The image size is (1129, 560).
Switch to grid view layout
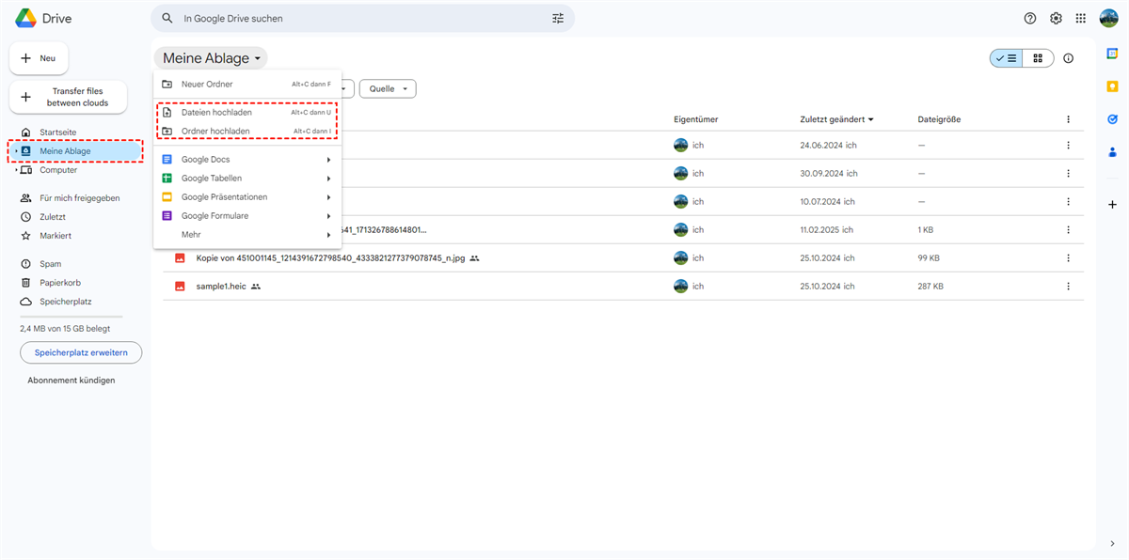[1038, 58]
